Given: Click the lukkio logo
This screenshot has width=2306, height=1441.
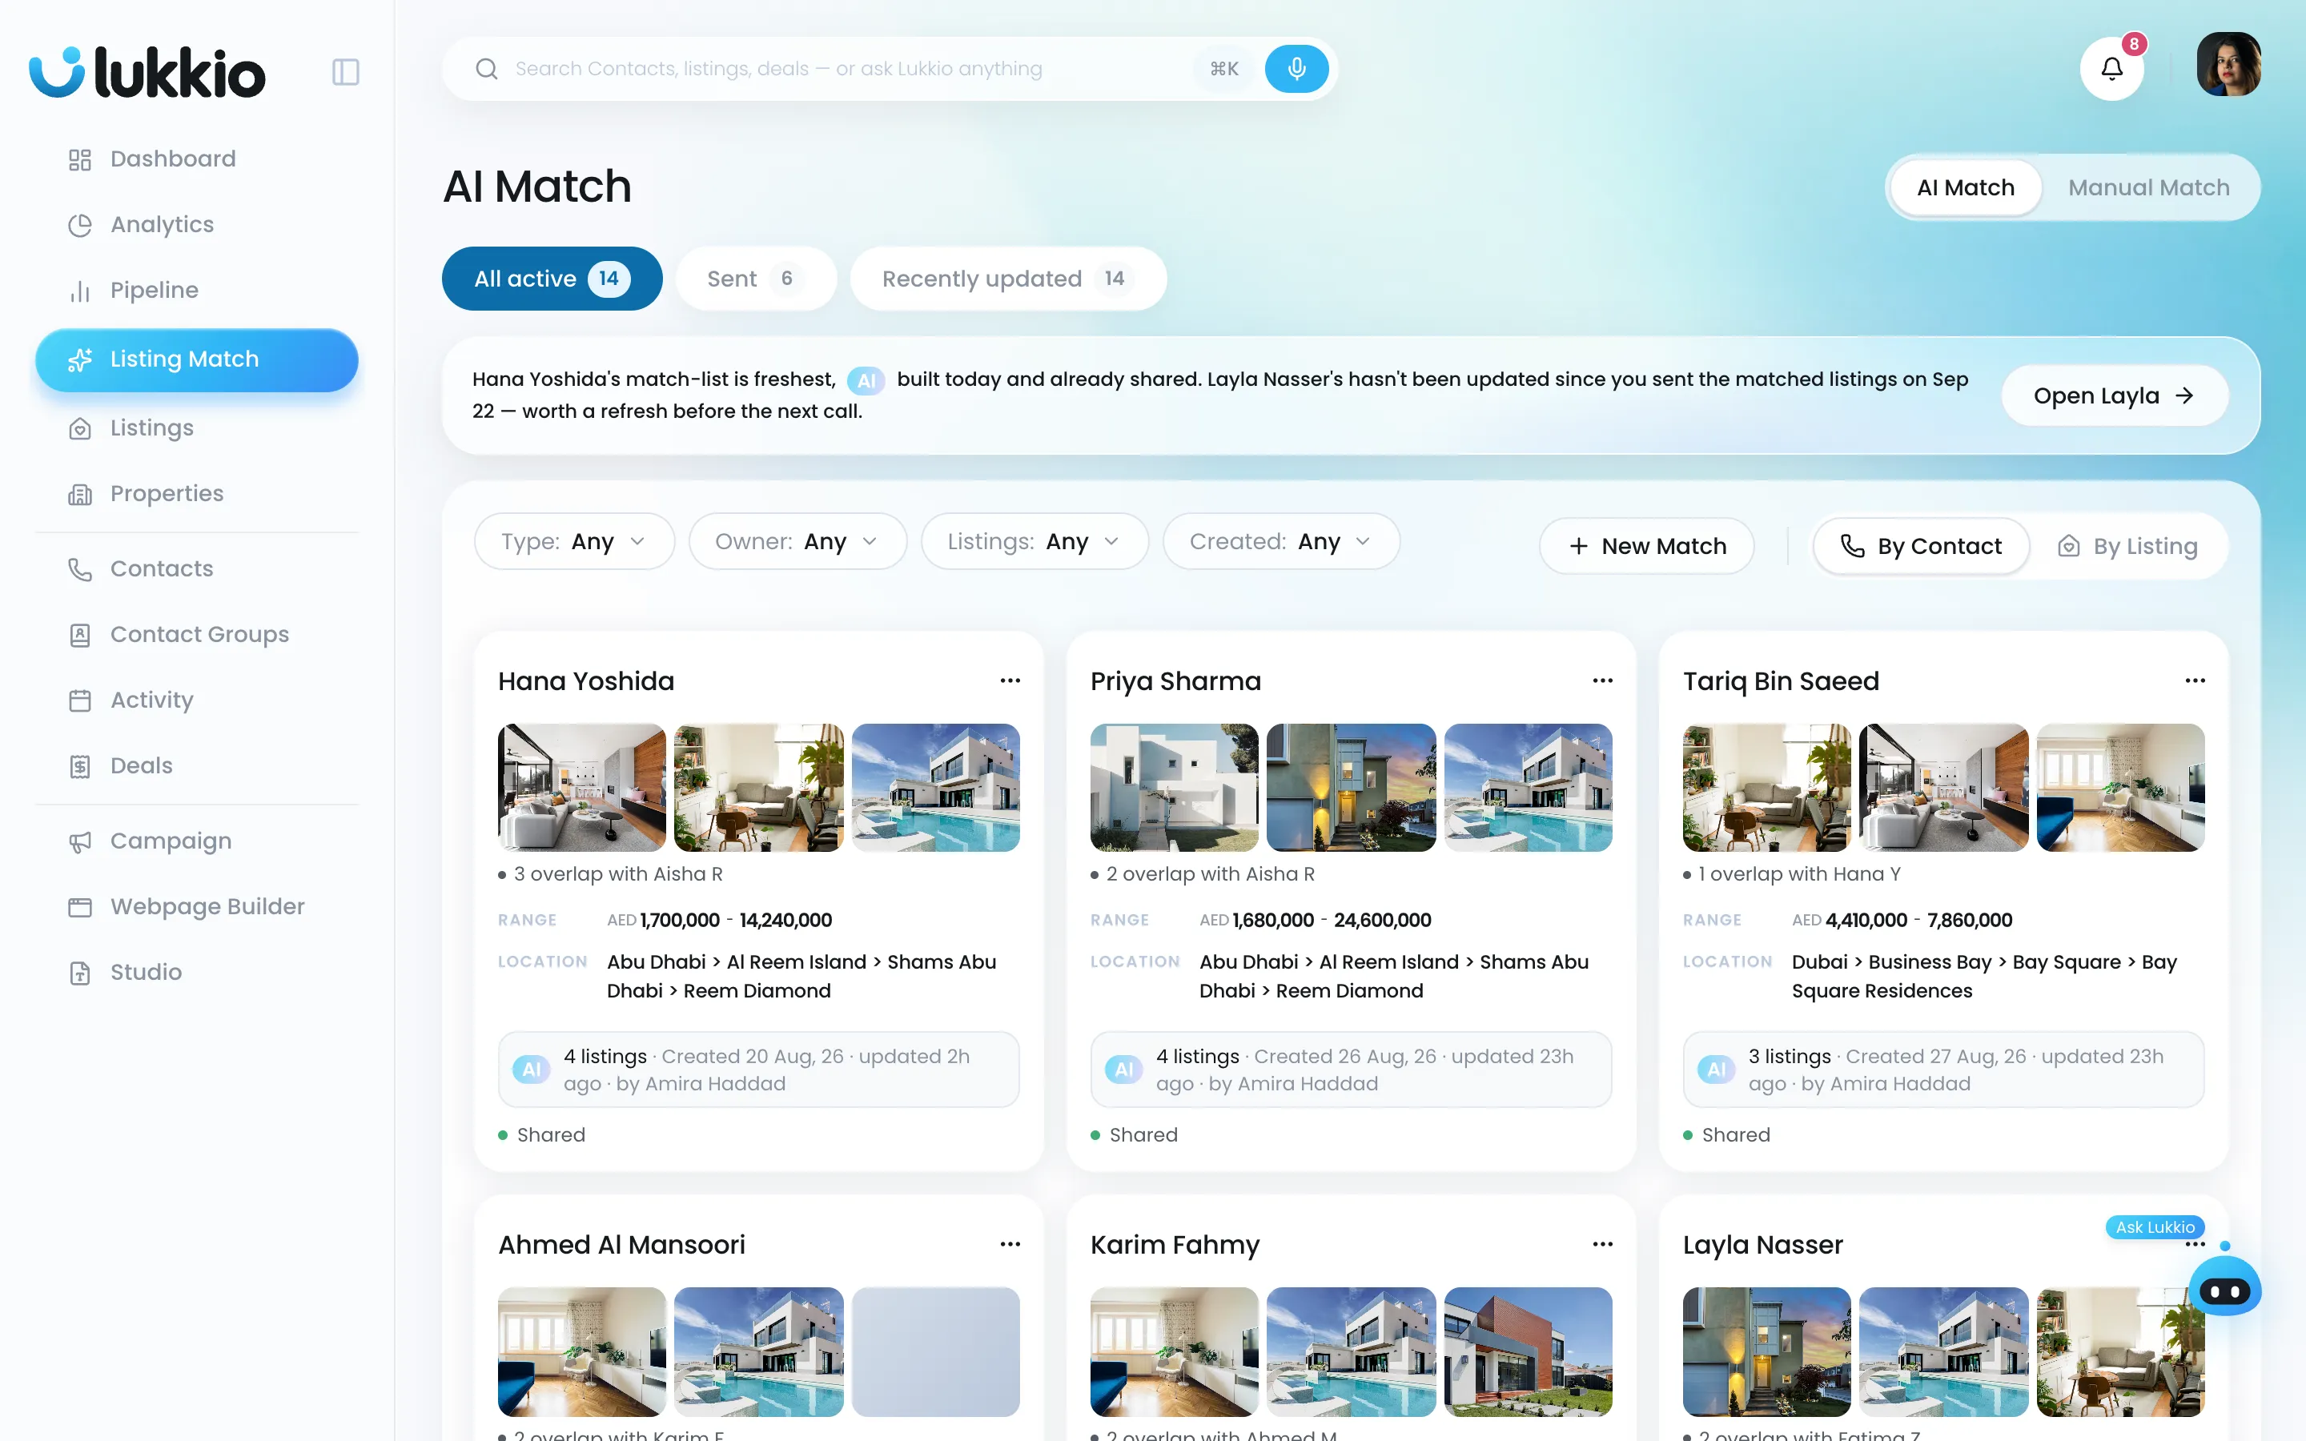Looking at the screenshot, I should (147, 72).
